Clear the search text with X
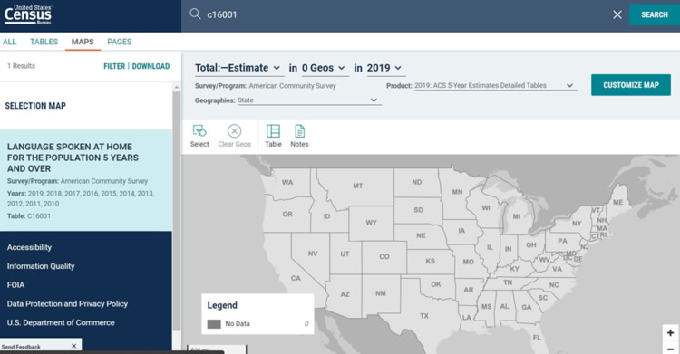Image resolution: width=680 pixels, height=354 pixels. [x=617, y=14]
